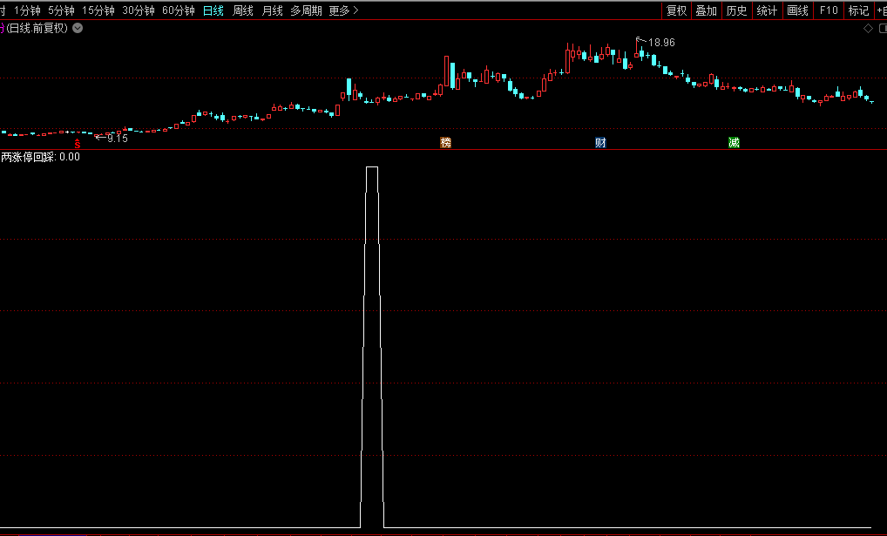Click the panel layout icon beside diamond
Screen dimensions: 887x536
[881, 29]
